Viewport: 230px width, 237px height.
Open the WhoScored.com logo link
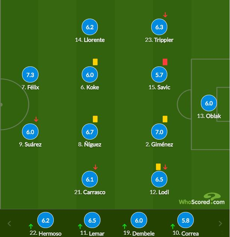click(202, 200)
